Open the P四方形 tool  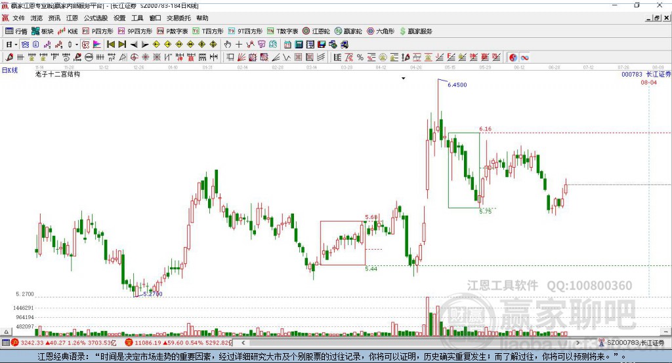[x=98, y=31]
